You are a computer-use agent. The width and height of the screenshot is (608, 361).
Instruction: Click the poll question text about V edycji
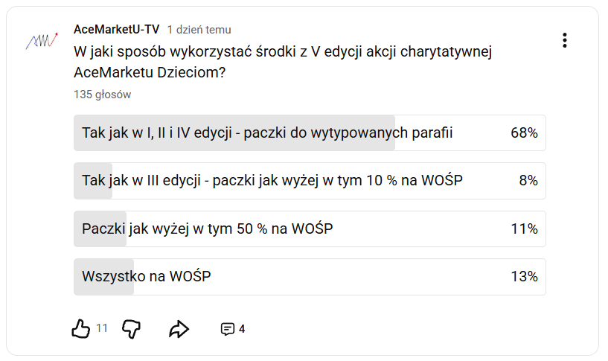(x=283, y=63)
